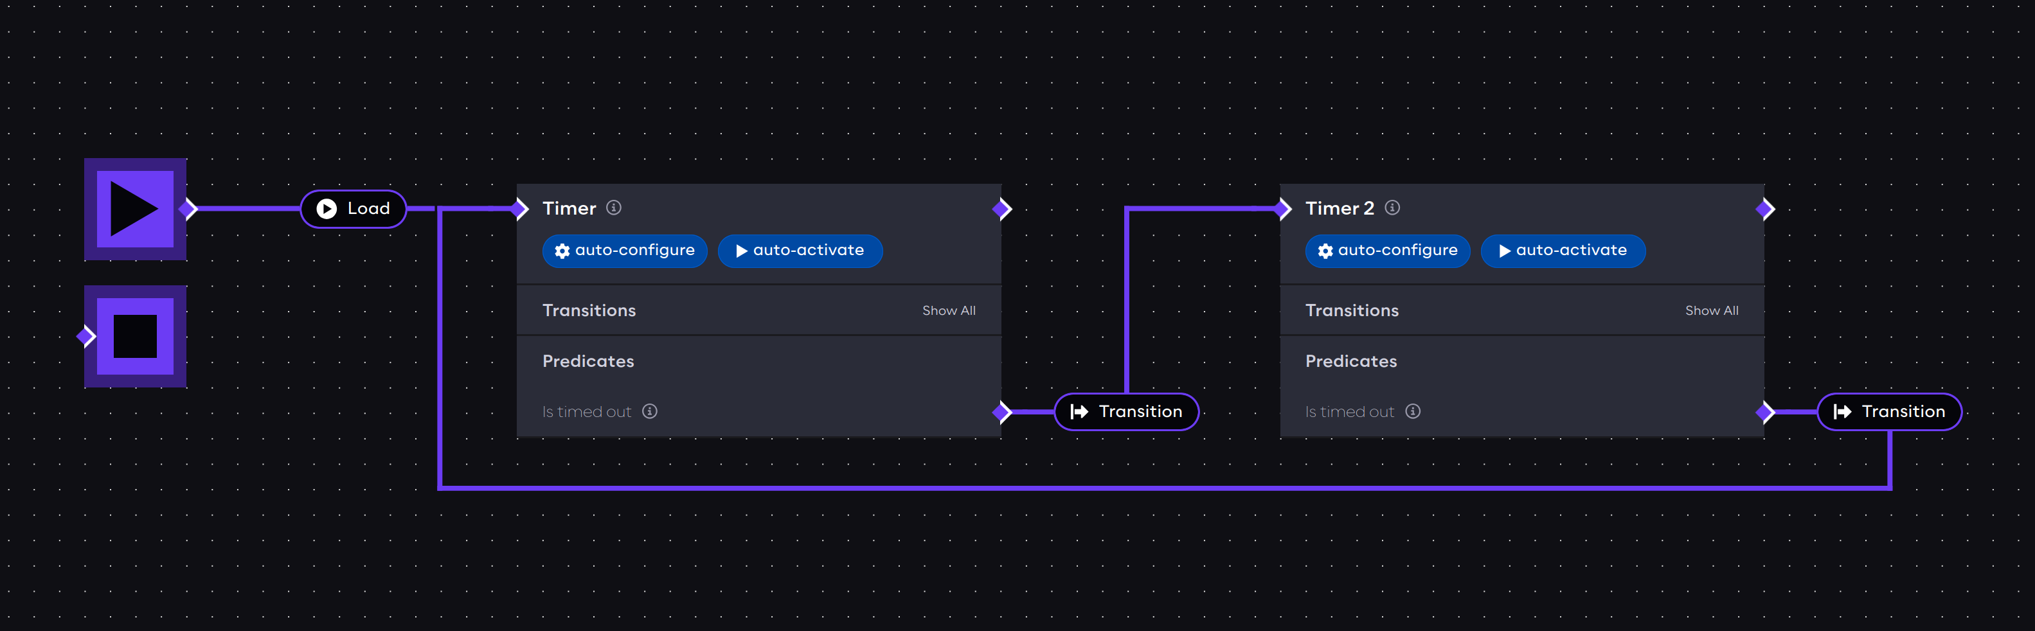Select the Transition pill after Timer
The image size is (2035, 631).
[x=1127, y=413]
